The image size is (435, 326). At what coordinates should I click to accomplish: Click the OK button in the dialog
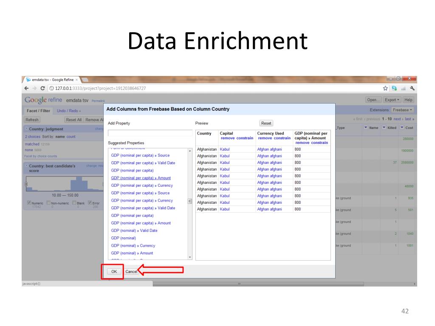114,271
